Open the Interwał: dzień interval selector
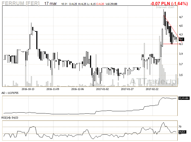 coord(165,8)
